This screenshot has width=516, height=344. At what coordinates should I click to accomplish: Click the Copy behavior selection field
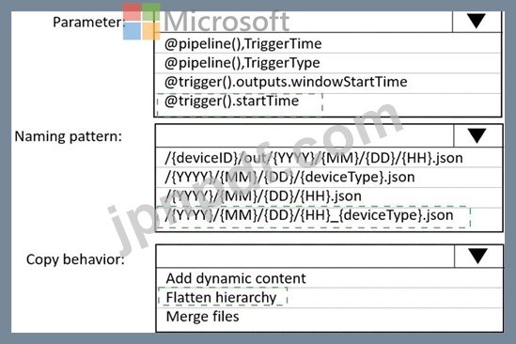pyautogui.click(x=305, y=256)
